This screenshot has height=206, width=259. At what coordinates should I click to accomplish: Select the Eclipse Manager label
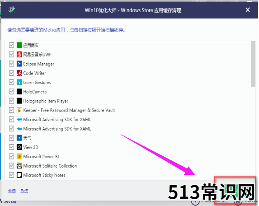tap(39, 64)
